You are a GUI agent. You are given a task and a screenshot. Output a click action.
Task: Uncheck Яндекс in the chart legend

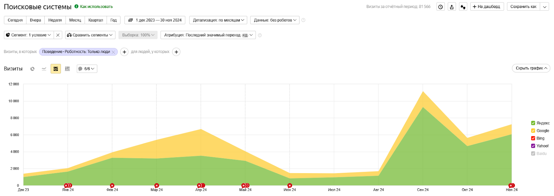pos(533,123)
